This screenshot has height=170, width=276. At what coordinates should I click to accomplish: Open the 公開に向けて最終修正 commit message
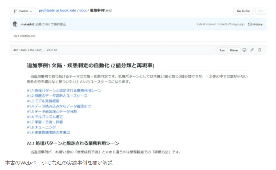point(51,24)
